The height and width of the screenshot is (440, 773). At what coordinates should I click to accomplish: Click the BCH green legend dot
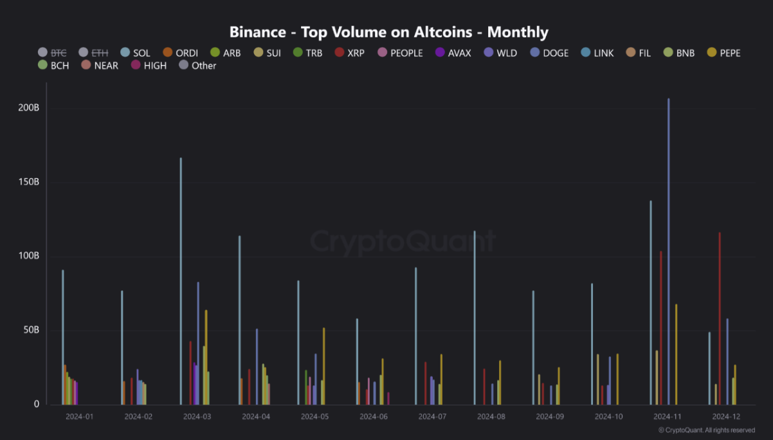(43, 65)
